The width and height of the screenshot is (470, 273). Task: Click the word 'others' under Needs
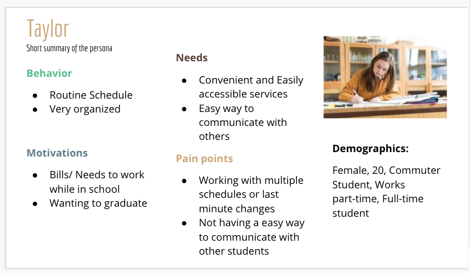(214, 136)
